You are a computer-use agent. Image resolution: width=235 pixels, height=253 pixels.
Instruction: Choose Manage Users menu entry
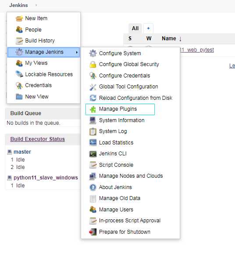(x=130, y=210)
